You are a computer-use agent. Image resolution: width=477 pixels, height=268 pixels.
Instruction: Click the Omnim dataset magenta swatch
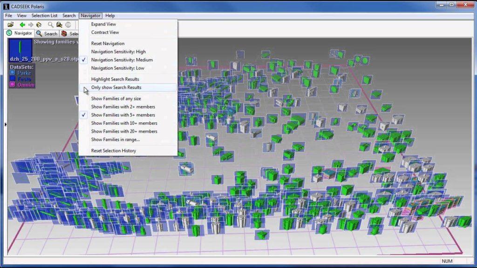pyautogui.click(x=13, y=85)
